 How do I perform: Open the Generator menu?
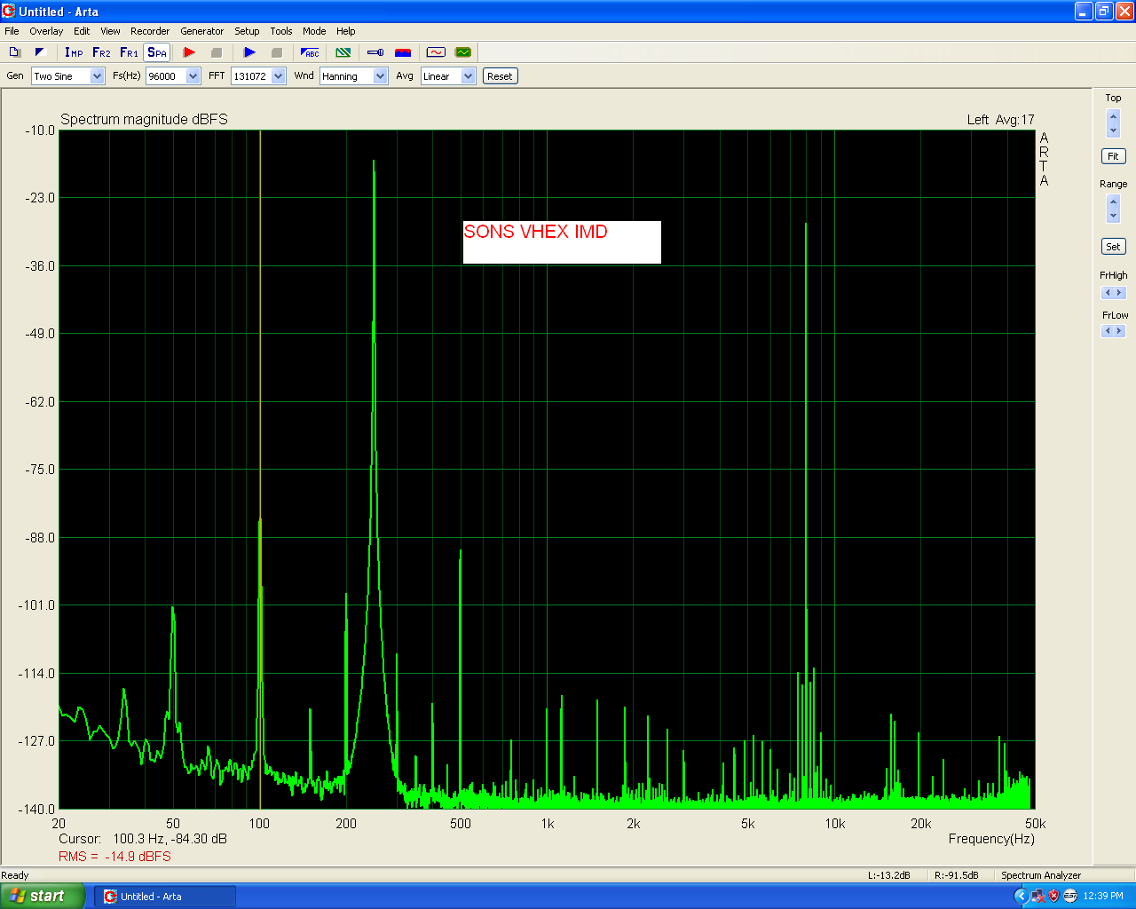pos(202,31)
